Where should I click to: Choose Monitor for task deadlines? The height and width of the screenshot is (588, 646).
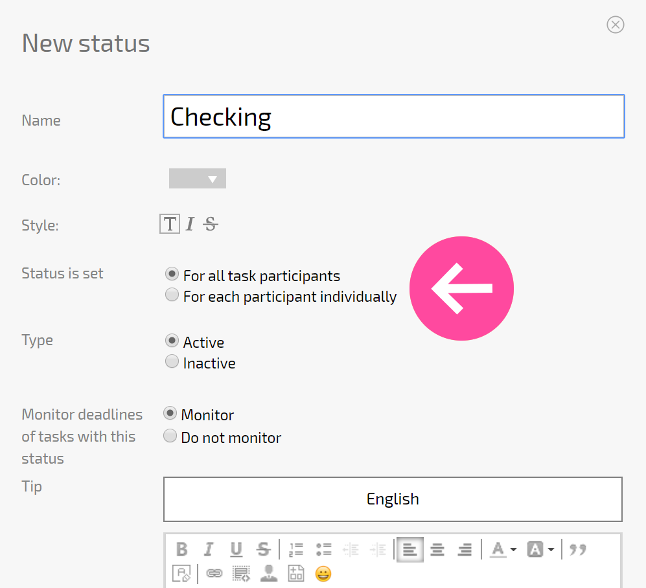coord(170,413)
